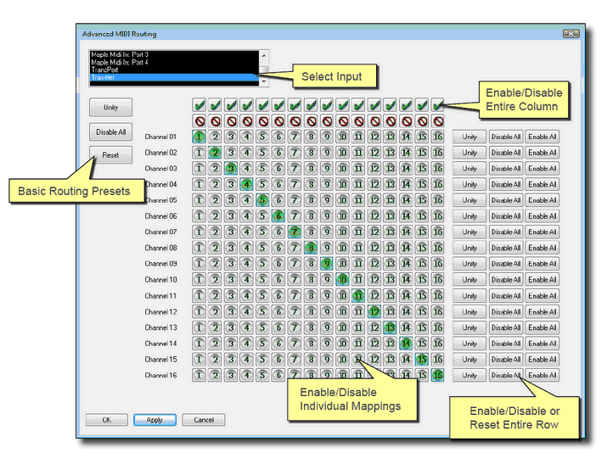Enable entire column 14 with green checkmark
The height and width of the screenshot is (453, 607).
pos(406,105)
